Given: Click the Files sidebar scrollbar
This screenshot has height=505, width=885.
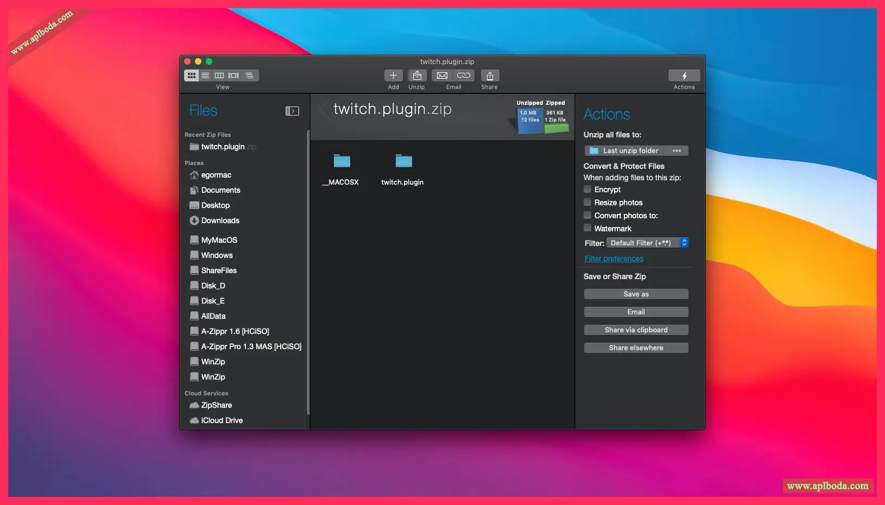Looking at the screenshot, I should click(x=308, y=272).
